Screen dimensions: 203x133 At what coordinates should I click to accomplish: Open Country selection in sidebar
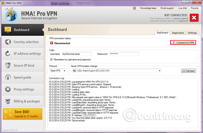pyautogui.click(x=23, y=42)
